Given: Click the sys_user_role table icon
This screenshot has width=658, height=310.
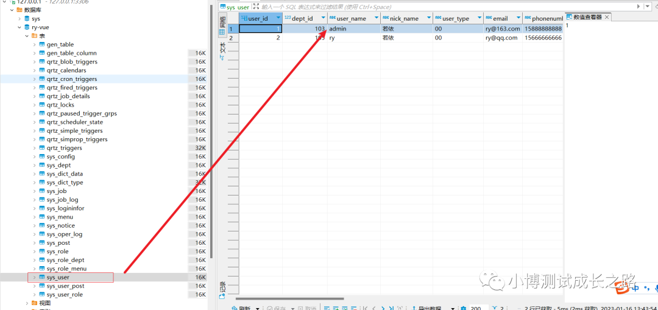Looking at the screenshot, I should pyautogui.click(x=42, y=295).
